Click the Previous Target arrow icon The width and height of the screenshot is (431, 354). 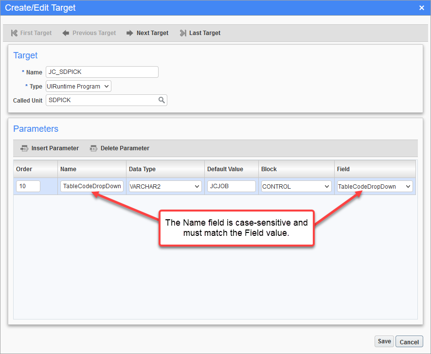point(66,33)
